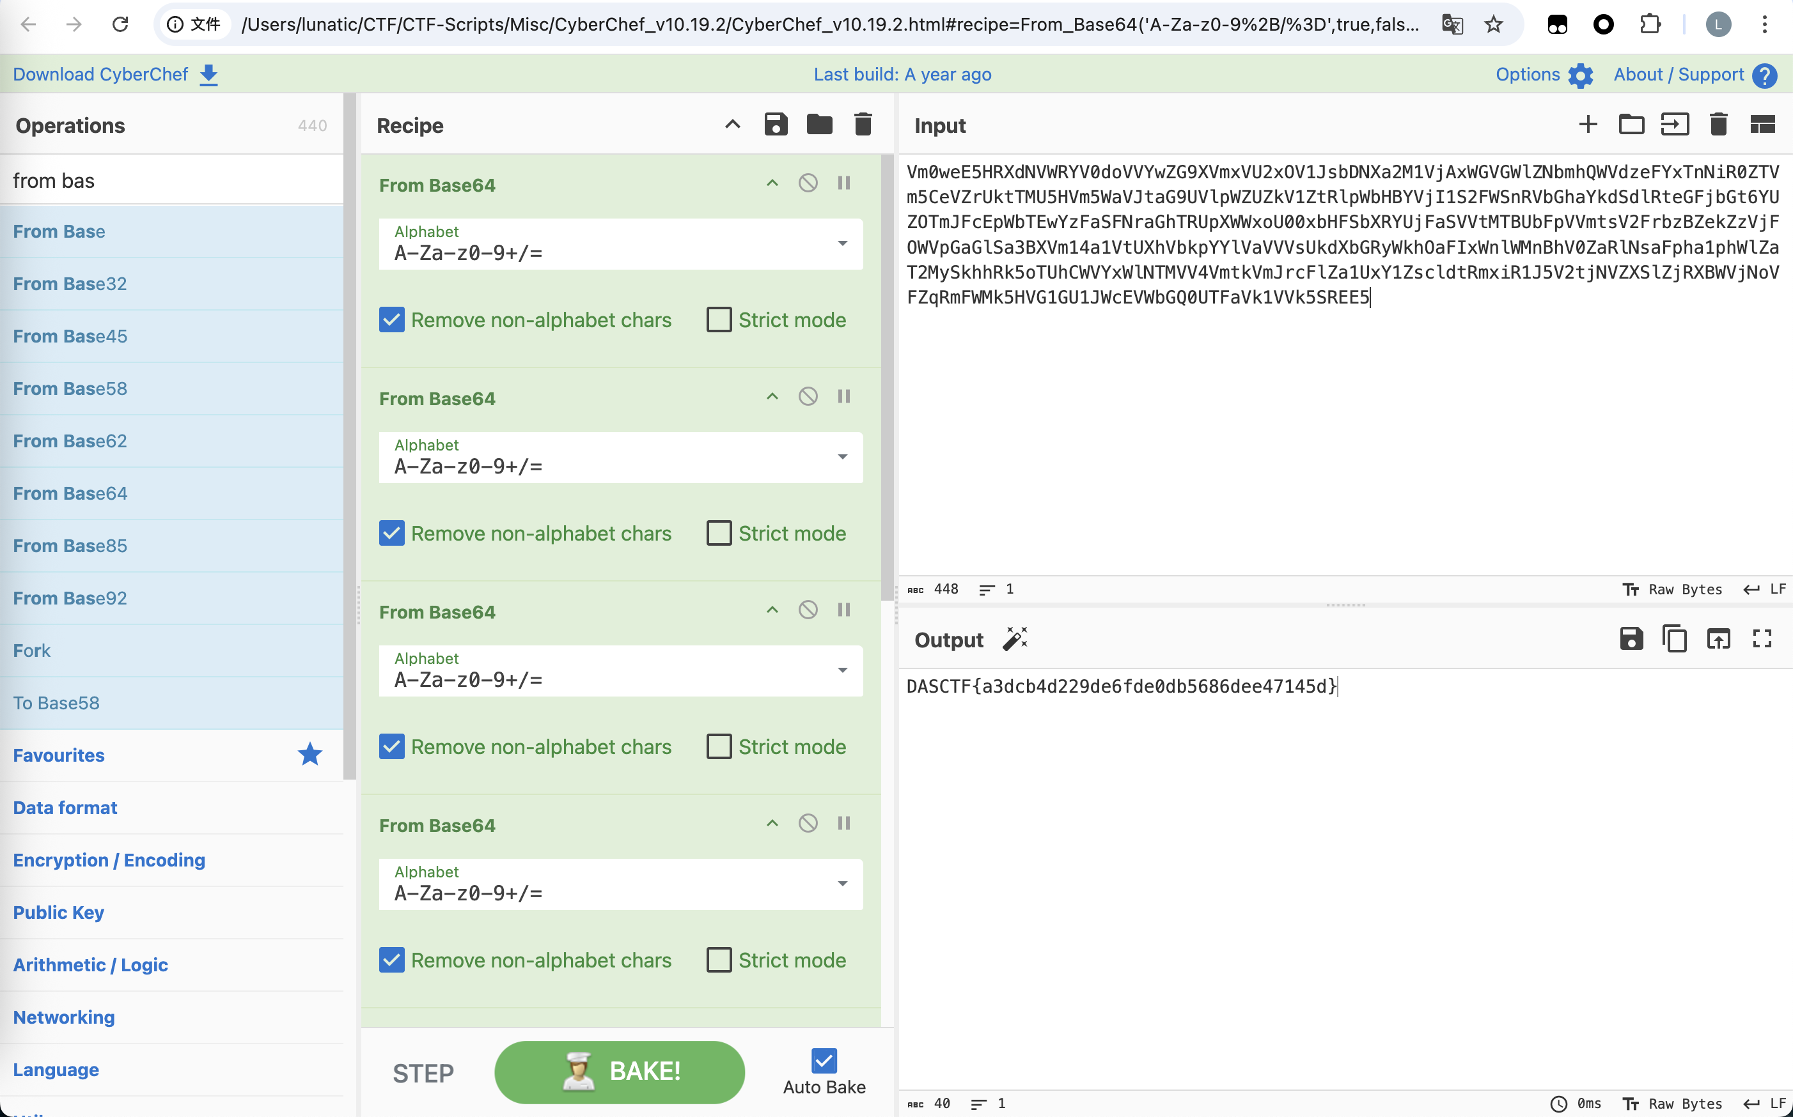This screenshot has height=1117, width=1793.
Task: Expand the Public Key category
Action: pos(171,913)
